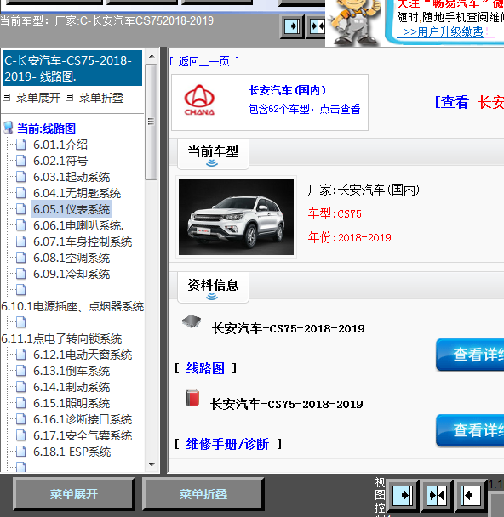Click small expand icon before 菜单展开 text
The width and height of the screenshot is (504, 517).
[6, 97]
